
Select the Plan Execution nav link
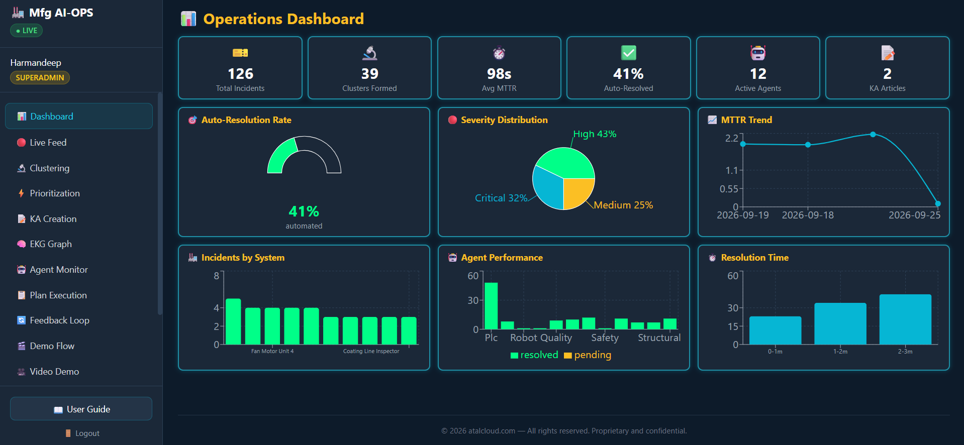coord(79,295)
